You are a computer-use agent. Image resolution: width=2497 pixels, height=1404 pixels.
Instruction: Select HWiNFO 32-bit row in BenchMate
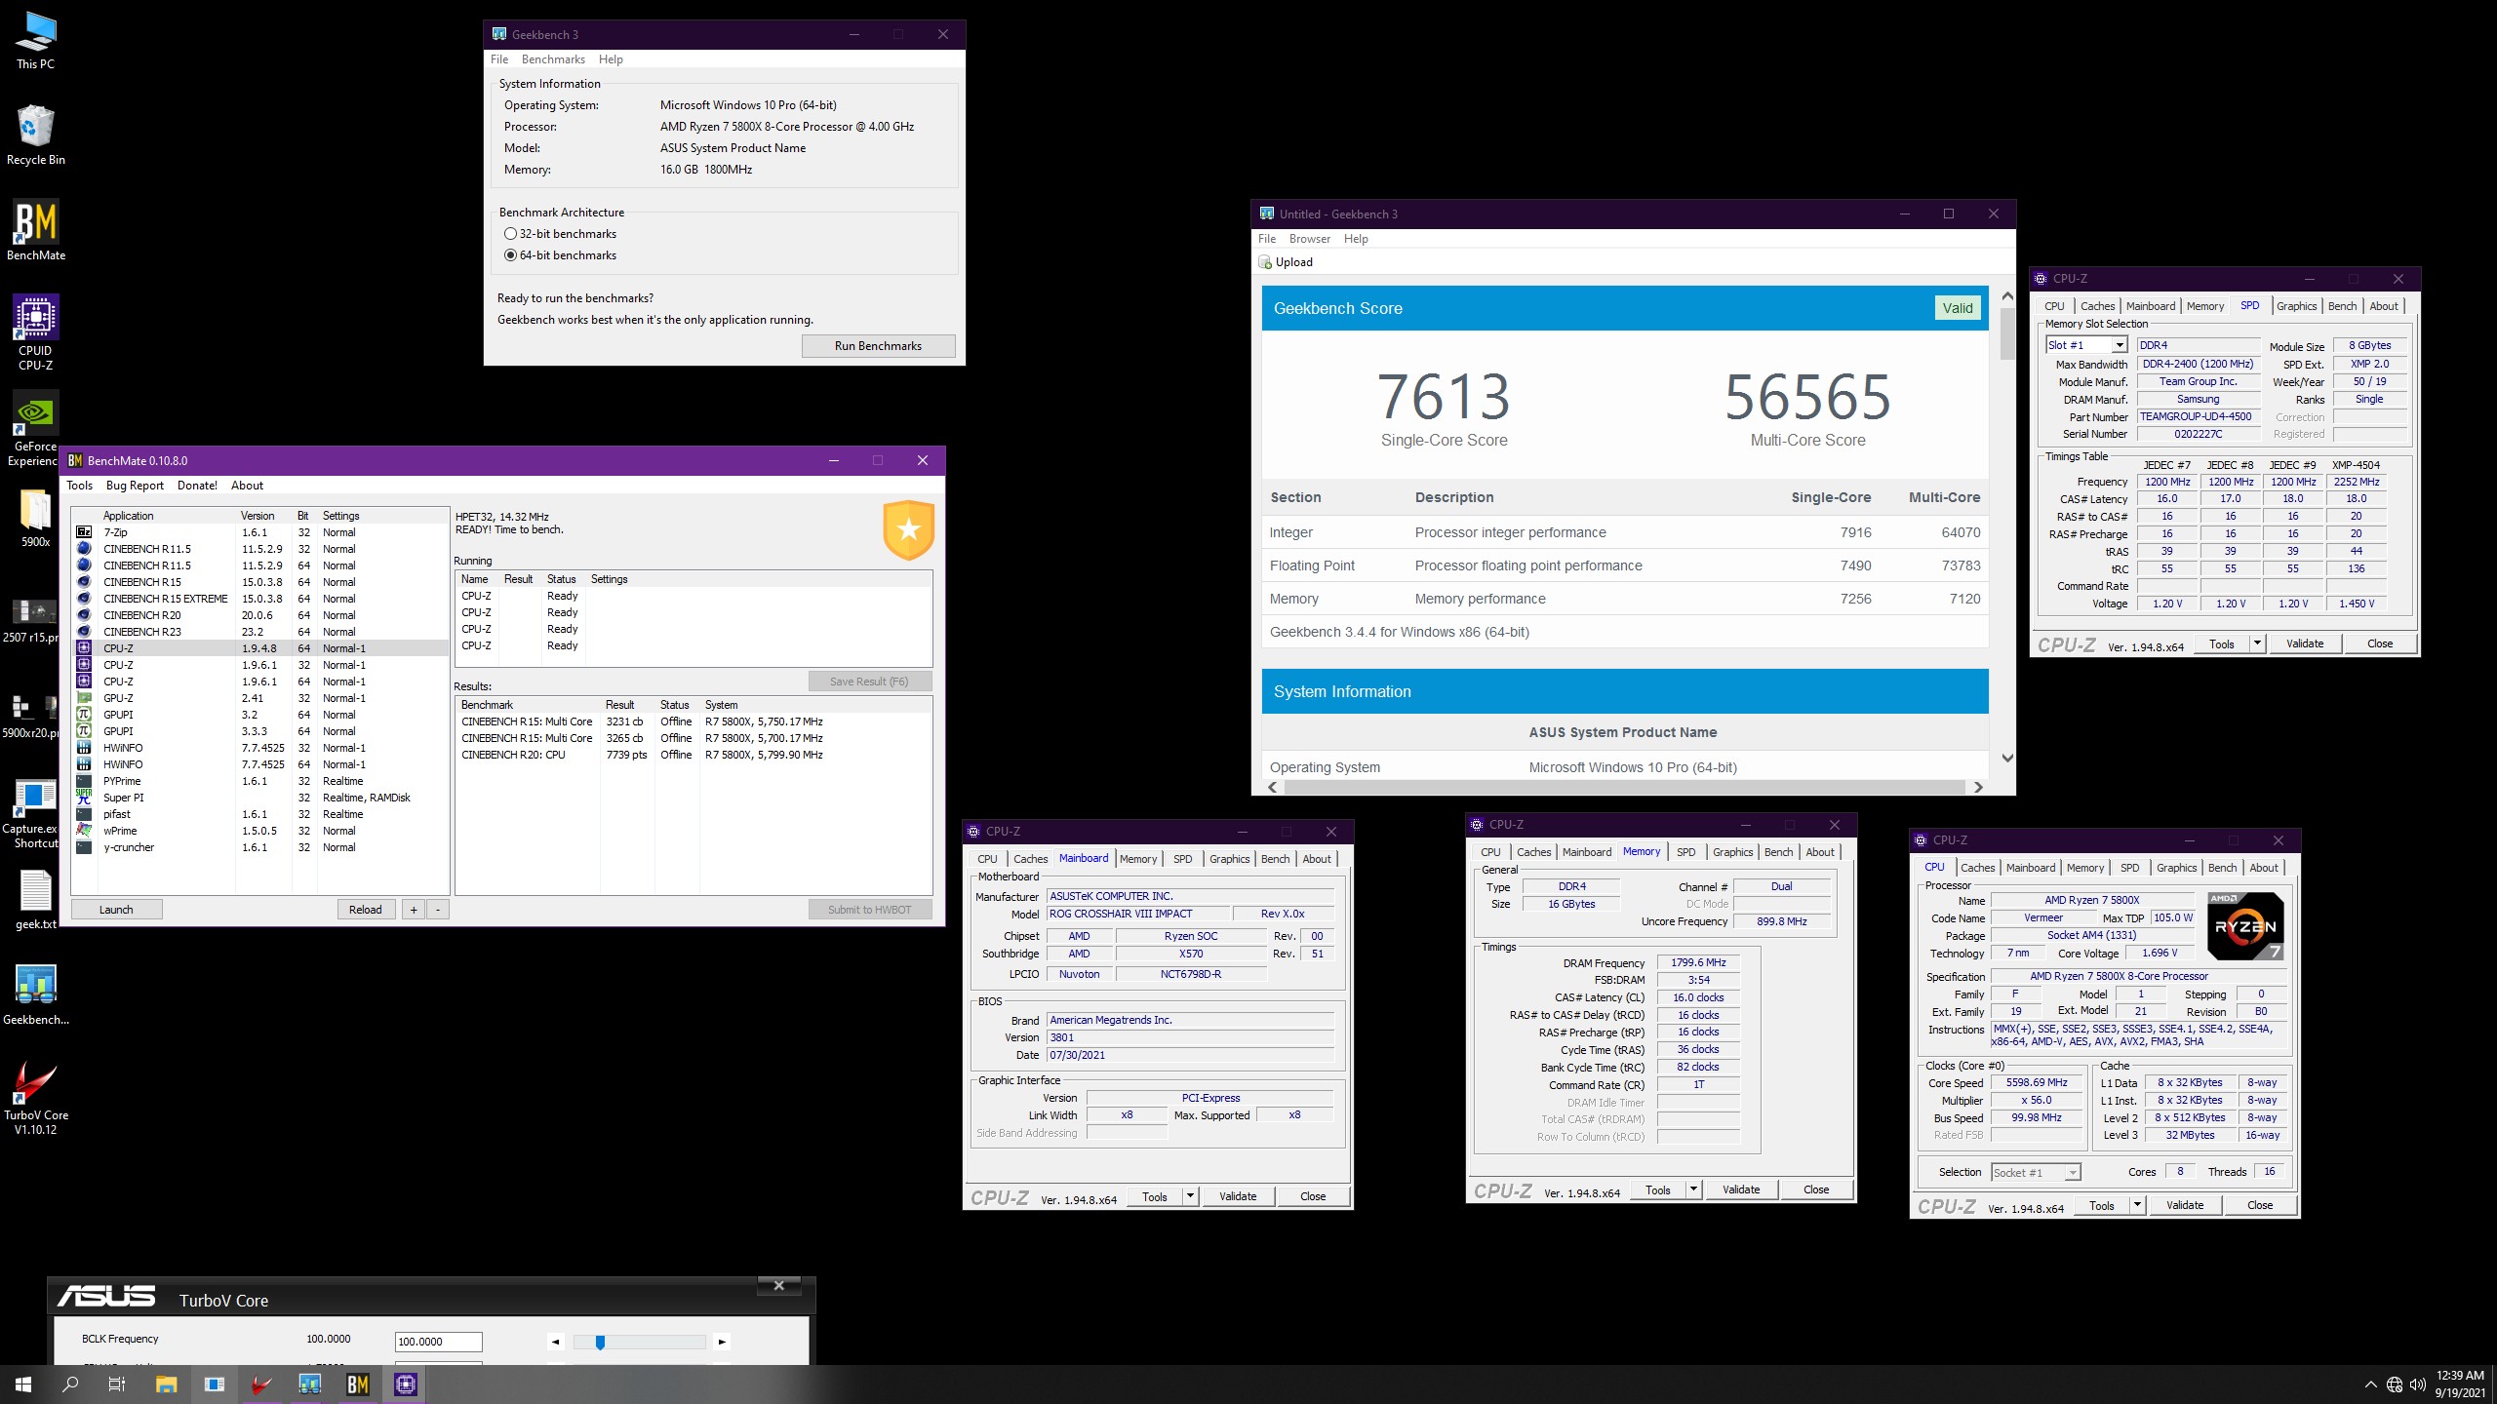(x=259, y=748)
